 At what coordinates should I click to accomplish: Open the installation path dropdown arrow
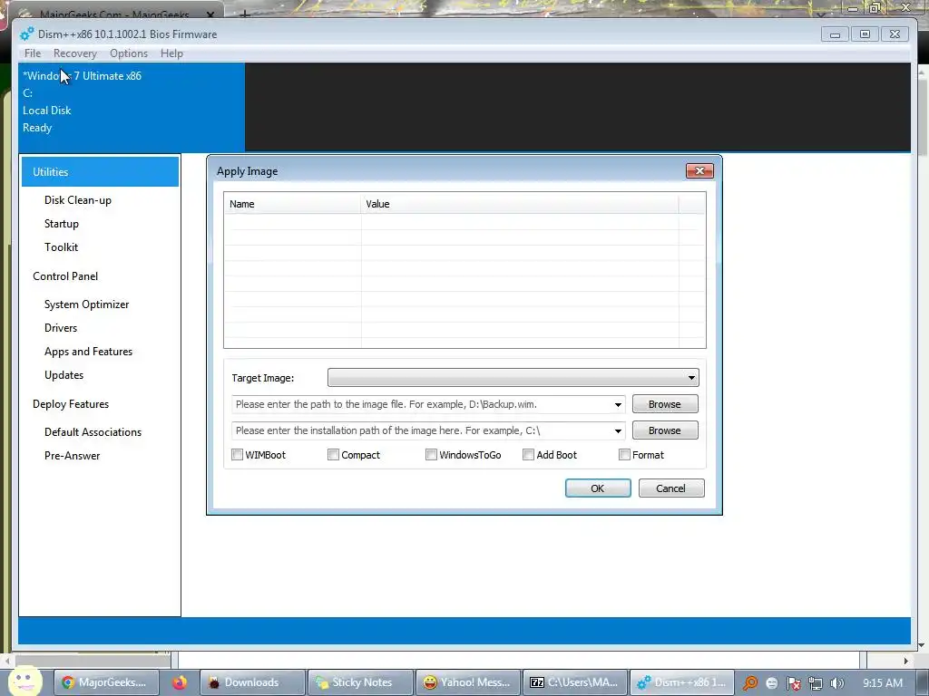(x=618, y=430)
